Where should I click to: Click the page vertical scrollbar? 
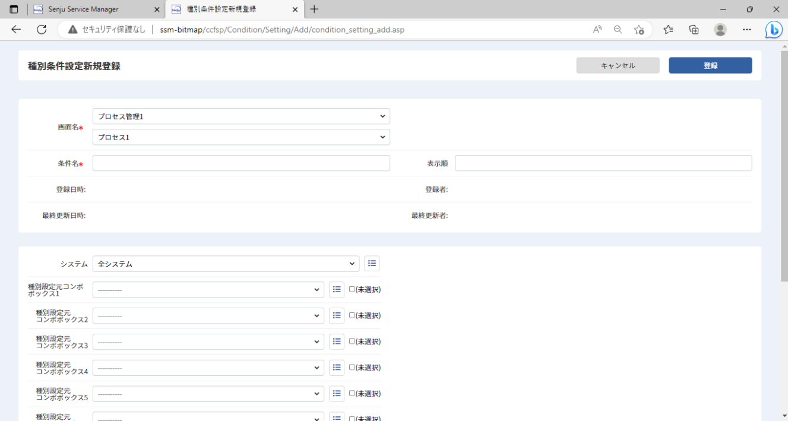coord(784,166)
